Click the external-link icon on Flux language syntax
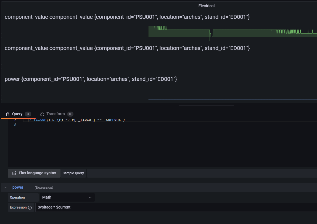Viewport: 317px width, 224px height. (x=14, y=173)
